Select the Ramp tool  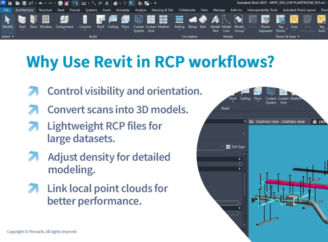click(x=192, y=22)
